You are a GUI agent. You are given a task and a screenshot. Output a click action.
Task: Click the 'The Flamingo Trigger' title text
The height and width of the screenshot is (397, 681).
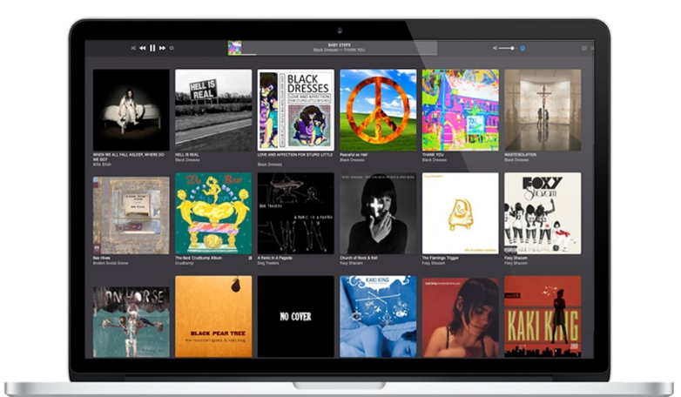point(441,258)
